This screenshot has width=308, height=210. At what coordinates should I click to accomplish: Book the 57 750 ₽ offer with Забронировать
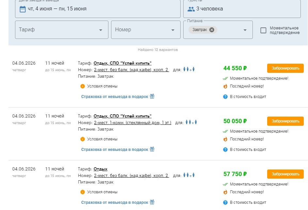pos(285,174)
